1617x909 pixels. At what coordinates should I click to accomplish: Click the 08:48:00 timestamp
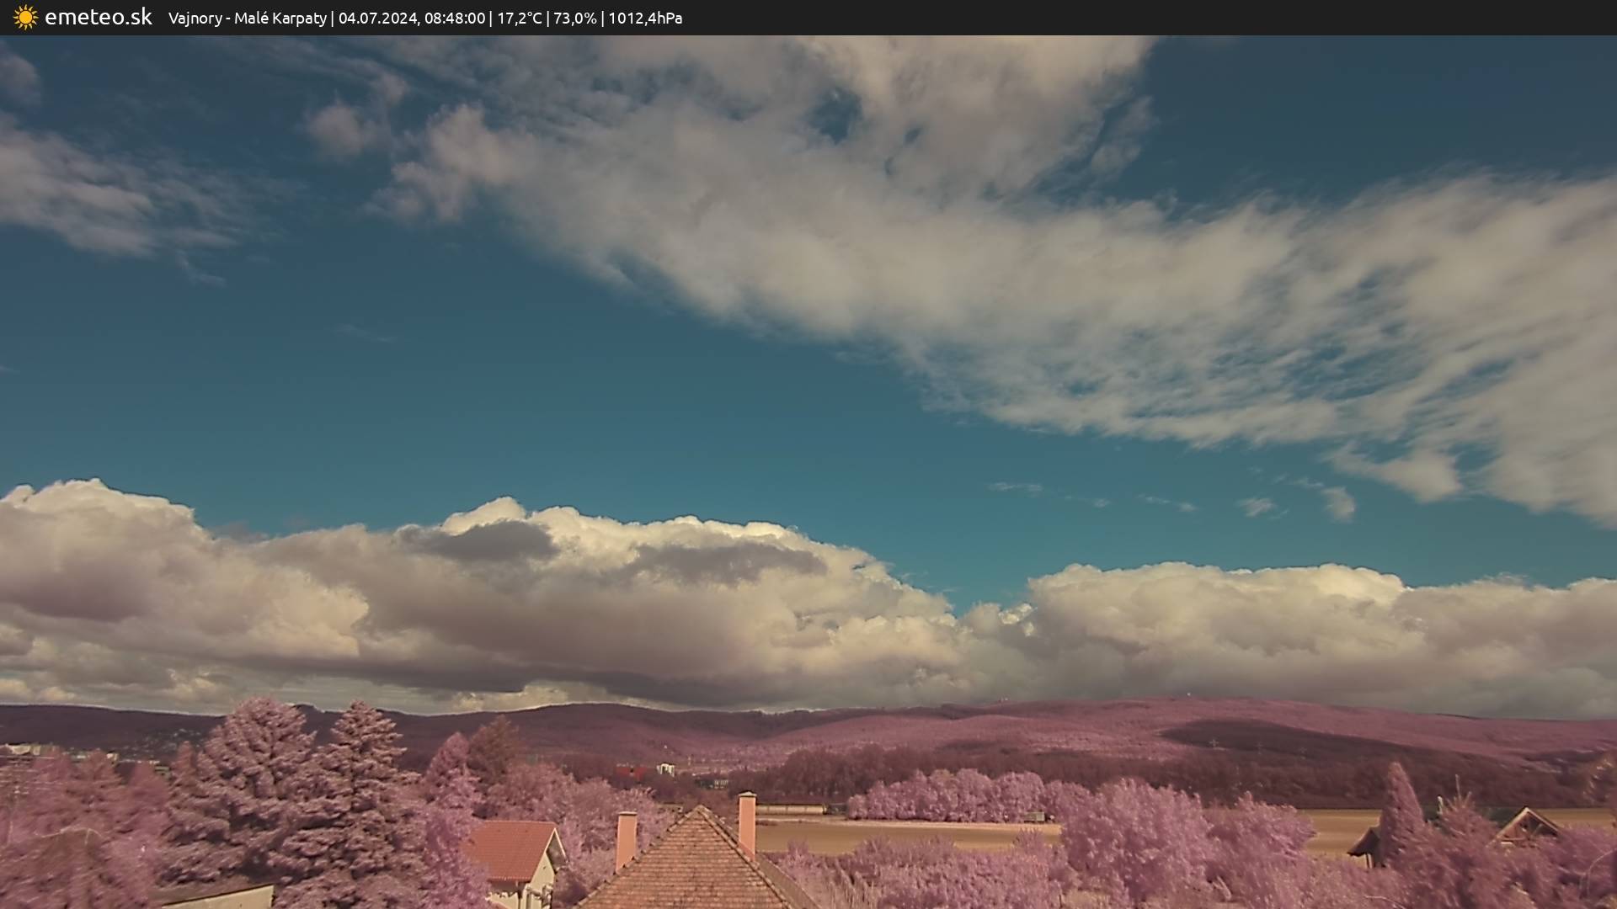click(x=455, y=19)
